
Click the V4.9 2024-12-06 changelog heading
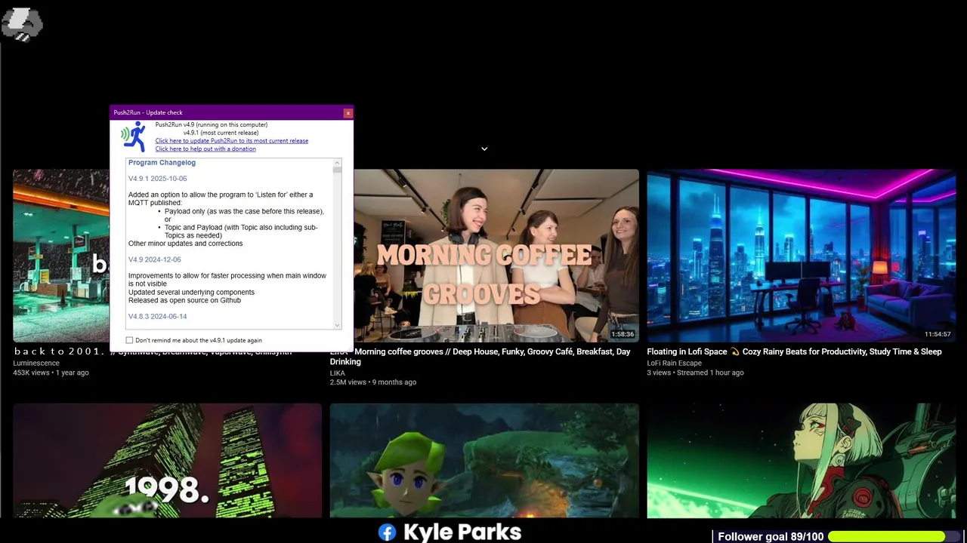click(x=155, y=259)
